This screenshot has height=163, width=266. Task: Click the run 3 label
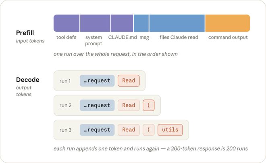(x=65, y=130)
